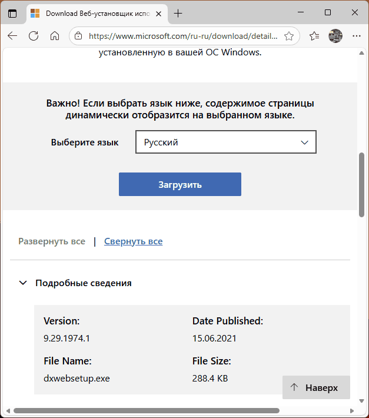Click the microsoft.com URL in the address bar
The height and width of the screenshot is (418, 369).
[x=183, y=36]
